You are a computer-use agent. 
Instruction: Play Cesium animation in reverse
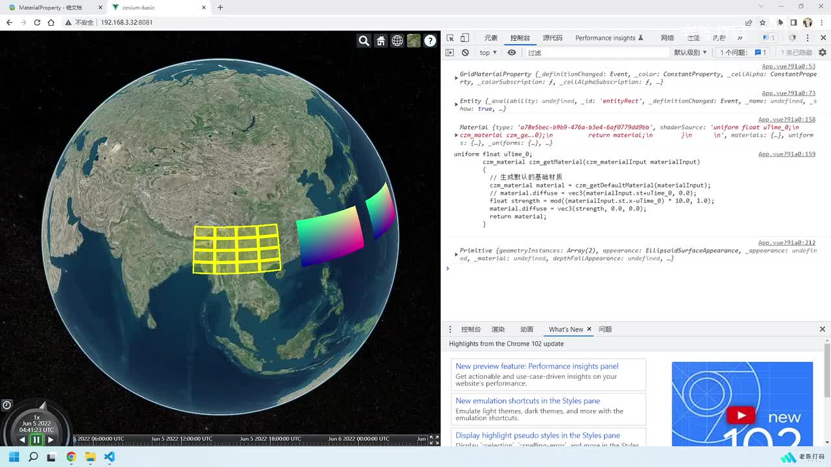tap(22, 440)
